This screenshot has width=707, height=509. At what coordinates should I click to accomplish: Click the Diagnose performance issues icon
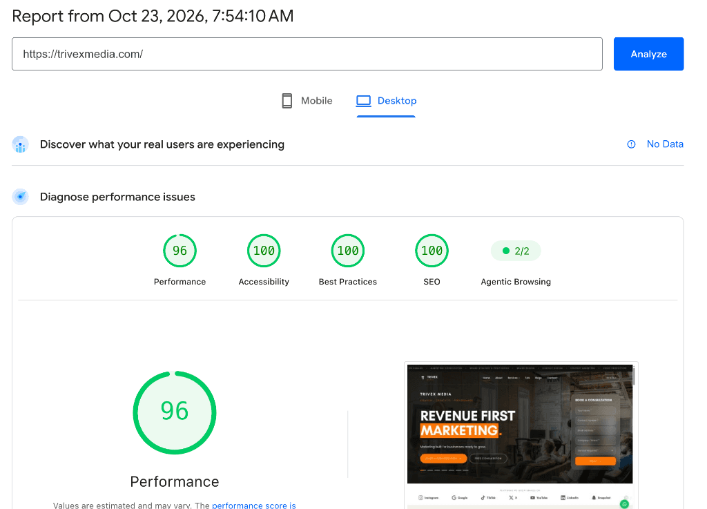(20, 197)
